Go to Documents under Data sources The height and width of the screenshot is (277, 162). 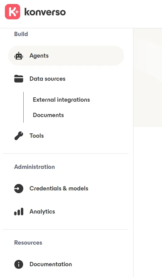point(48,115)
